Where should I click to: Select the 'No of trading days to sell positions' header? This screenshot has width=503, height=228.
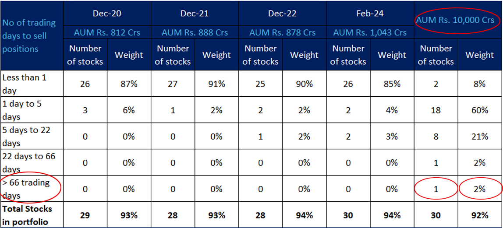point(29,35)
